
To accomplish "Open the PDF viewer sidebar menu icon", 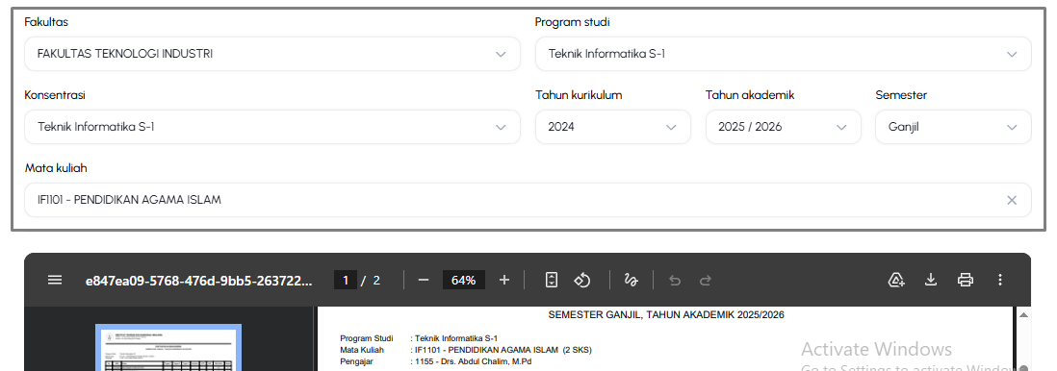I will pyautogui.click(x=55, y=280).
